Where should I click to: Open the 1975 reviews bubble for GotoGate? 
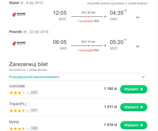[34, 92]
